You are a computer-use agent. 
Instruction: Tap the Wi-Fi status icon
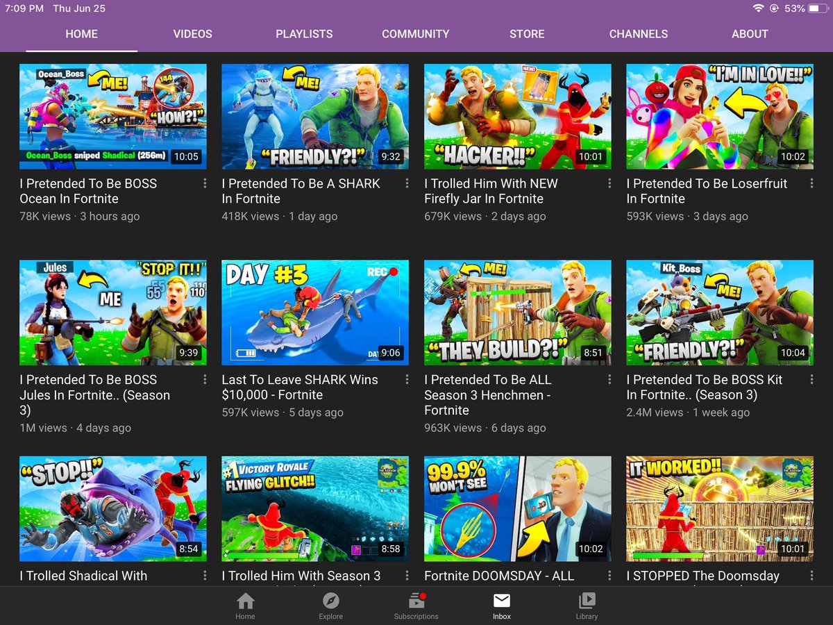[x=758, y=8]
